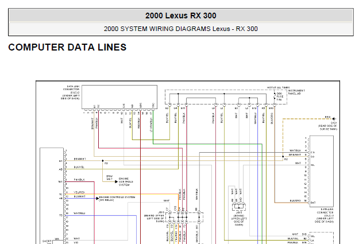
Task: Click the "TE1" pin label on left module
Action: (x=60, y=182)
